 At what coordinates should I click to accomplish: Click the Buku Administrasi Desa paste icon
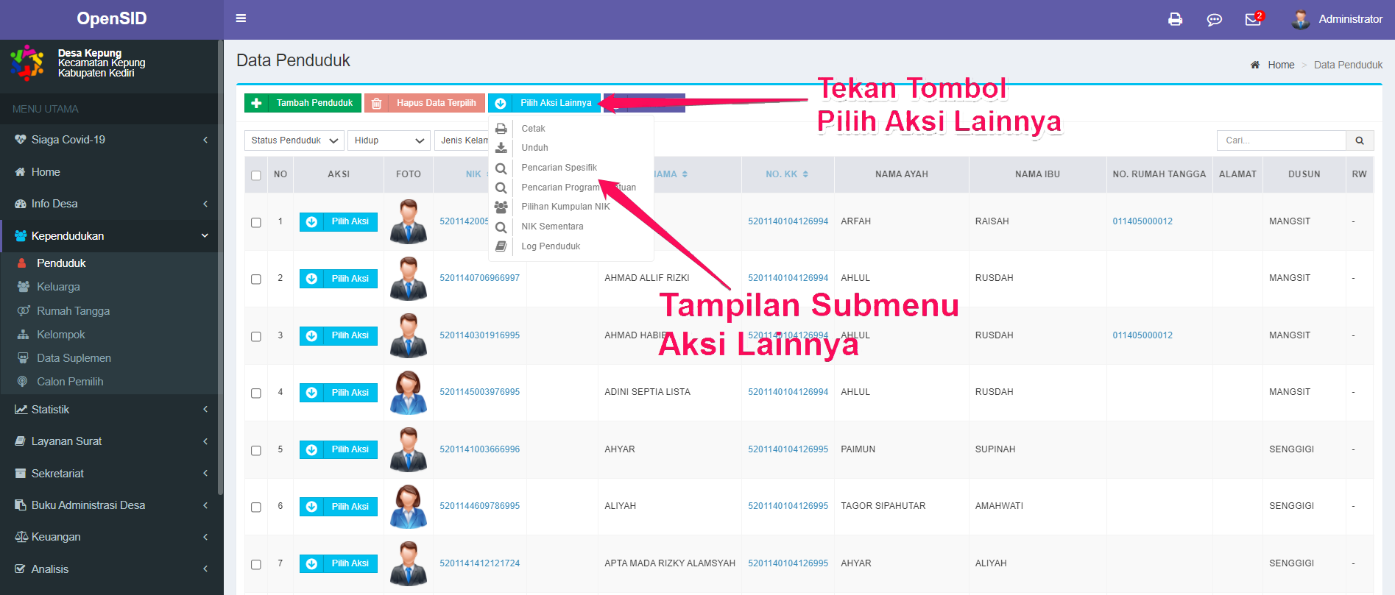pyautogui.click(x=21, y=505)
